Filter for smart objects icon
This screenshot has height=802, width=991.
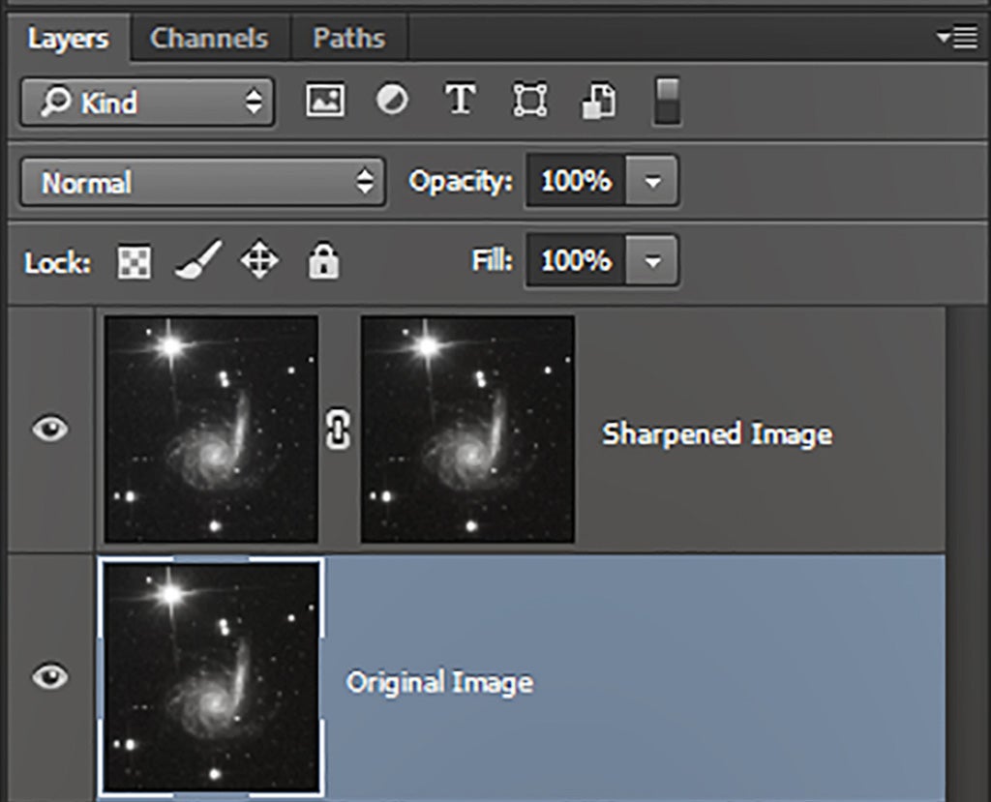click(x=598, y=101)
